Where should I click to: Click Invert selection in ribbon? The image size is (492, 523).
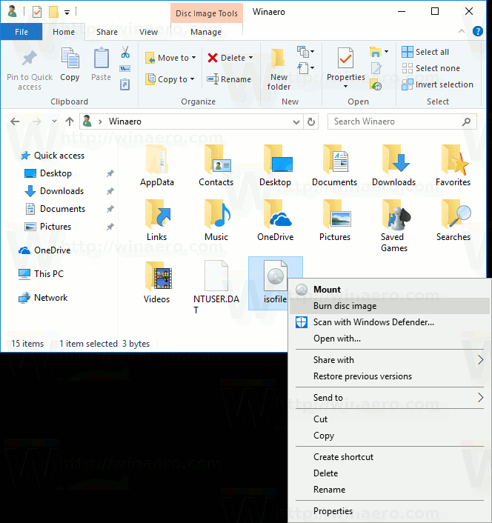tap(437, 84)
